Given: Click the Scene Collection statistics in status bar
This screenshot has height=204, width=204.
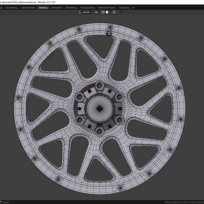Looking at the screenshot, I should tap(184, 202).
